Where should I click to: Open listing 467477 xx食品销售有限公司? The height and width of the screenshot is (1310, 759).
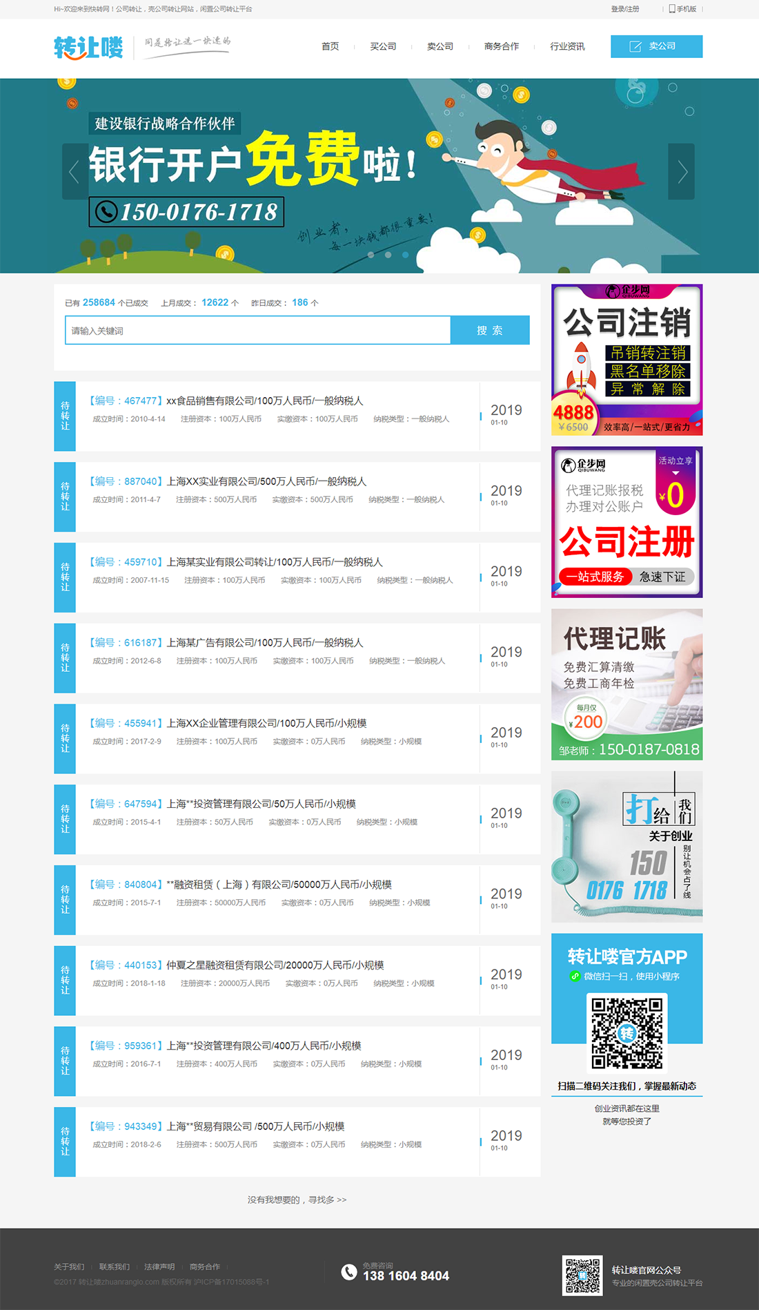click(264, 401)
